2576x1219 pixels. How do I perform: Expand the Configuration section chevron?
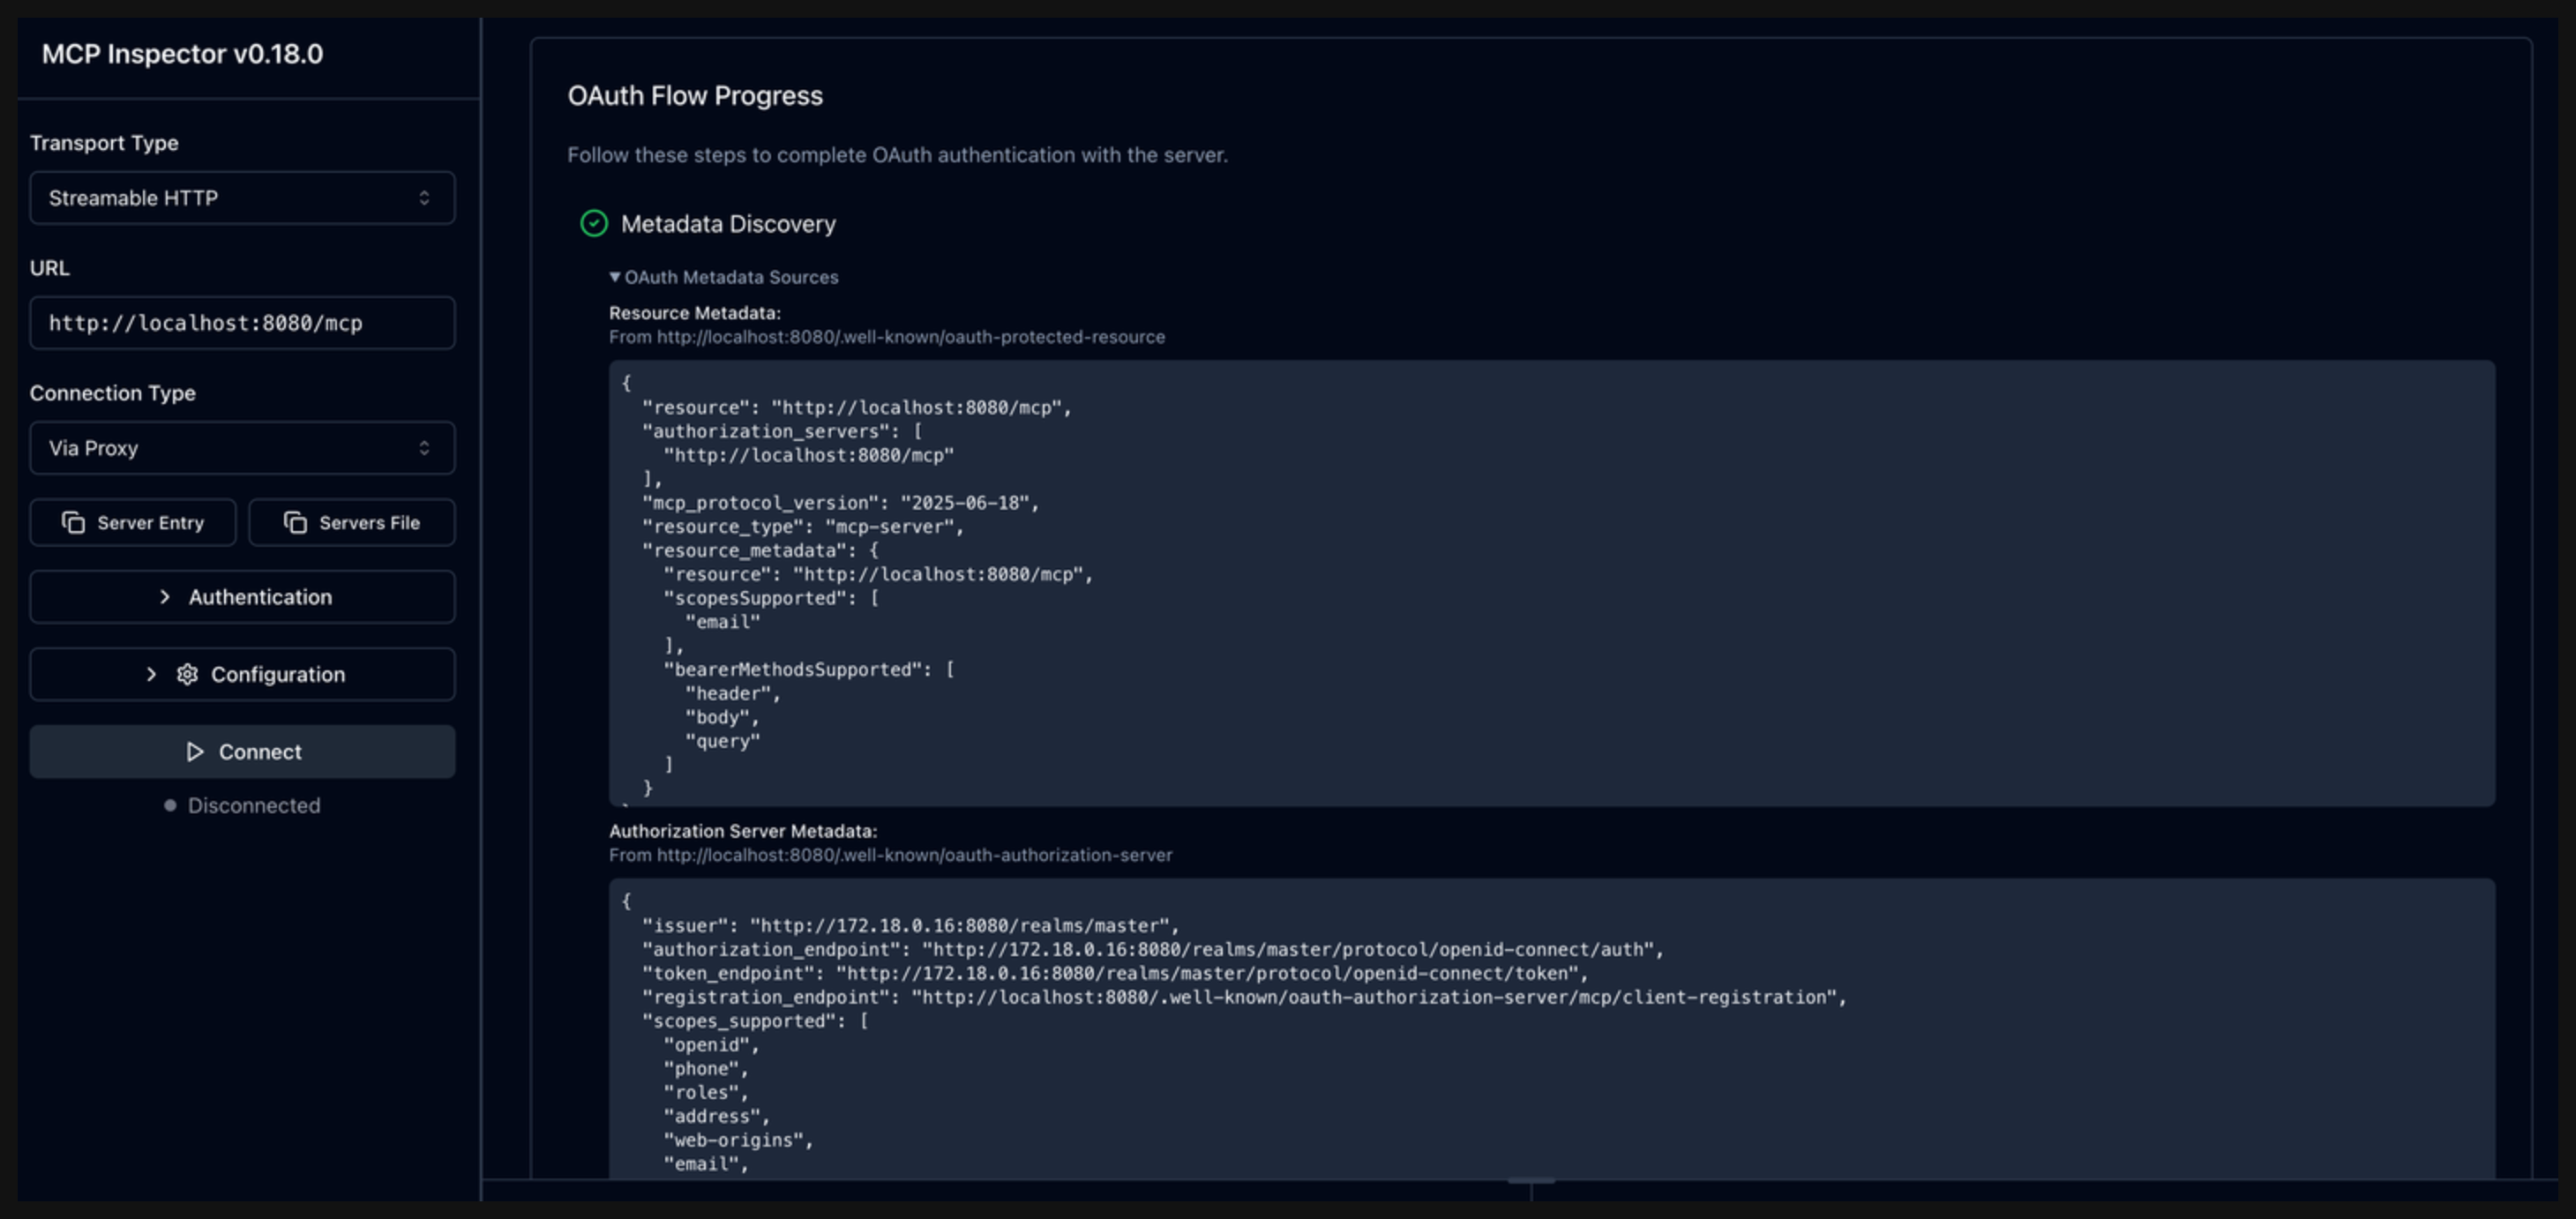click(x=151, y=674)
